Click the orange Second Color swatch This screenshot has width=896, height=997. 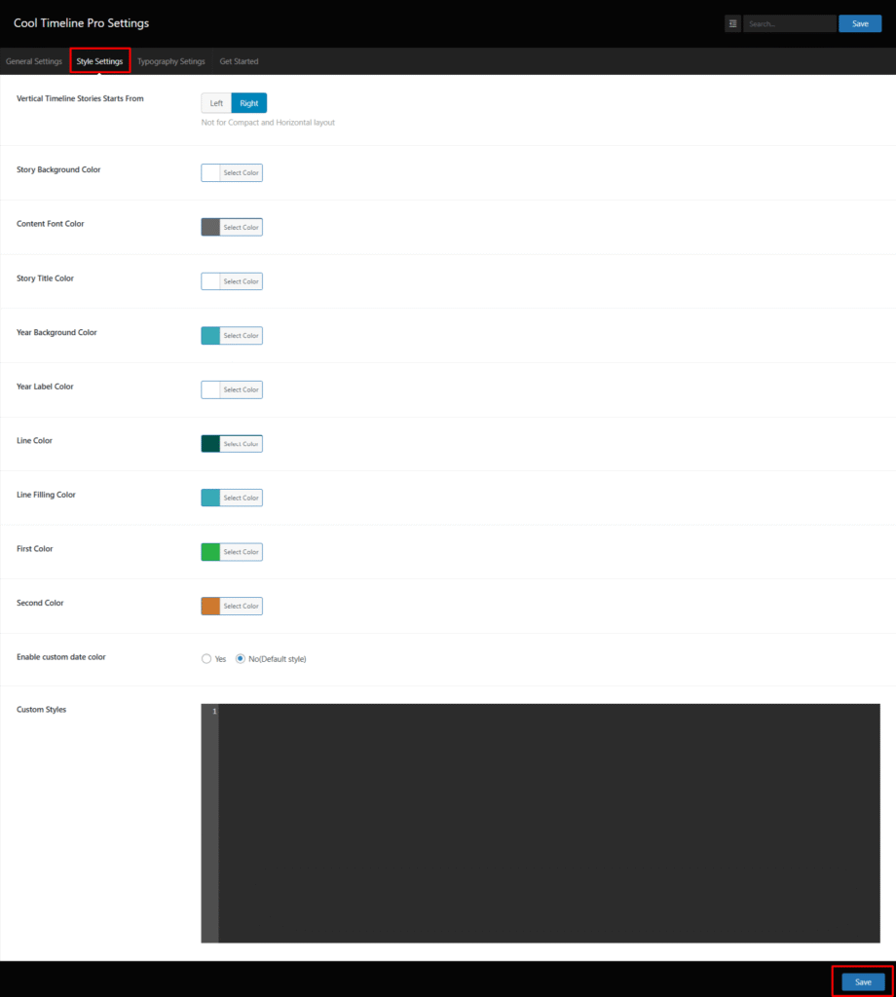click(x=211, y=606)
